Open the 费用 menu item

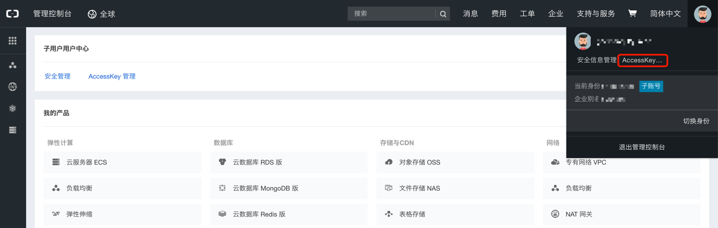(499, 14)
